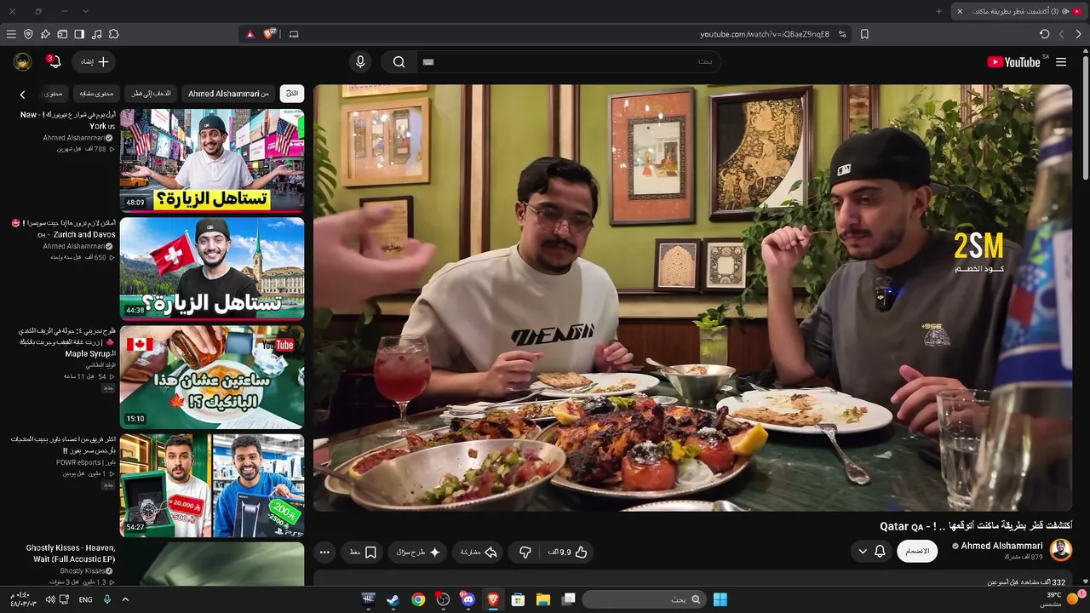Viewport: 1090px width, 613px height.
Task: Open the Brave main menu hamburger icon
Action: [11, 34]
